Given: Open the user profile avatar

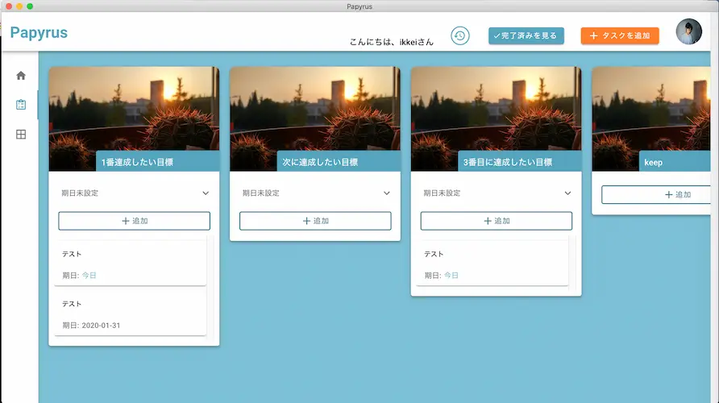Looking at the screenshot, I should tap(688, 31).
